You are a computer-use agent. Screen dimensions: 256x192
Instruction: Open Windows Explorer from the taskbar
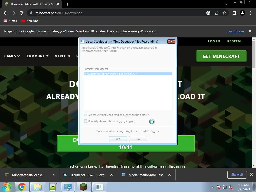tap(38, 187)
